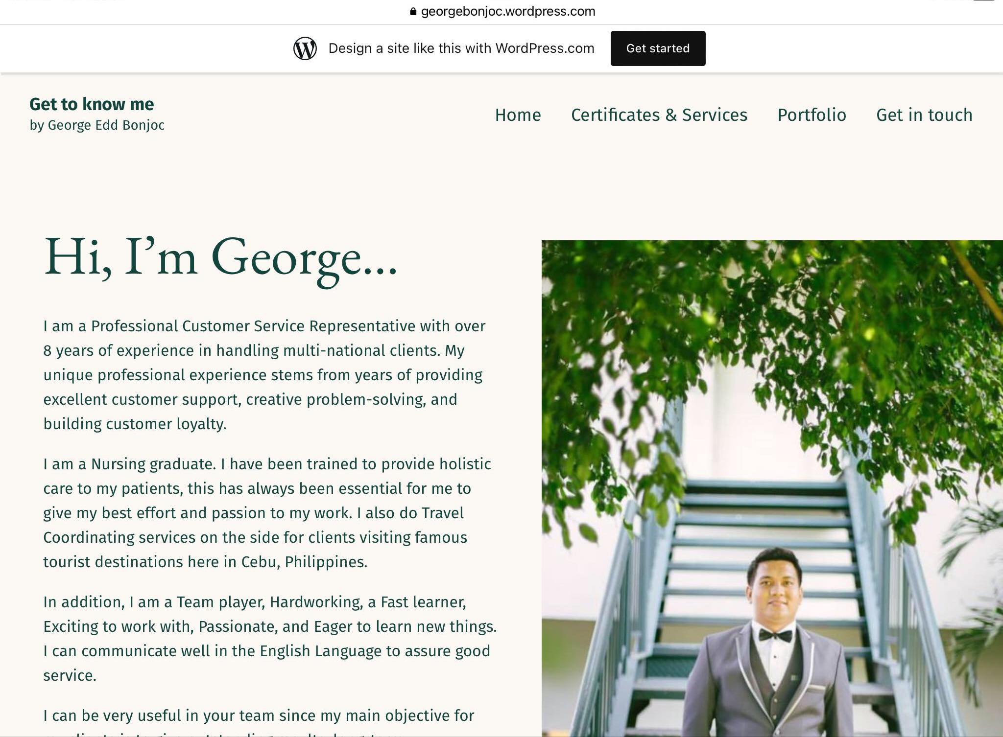This screenshot has height=737, width=1003.
Task: Click the padlock icon in address bar
Action: pyautogui.click(x=413, y=11)
